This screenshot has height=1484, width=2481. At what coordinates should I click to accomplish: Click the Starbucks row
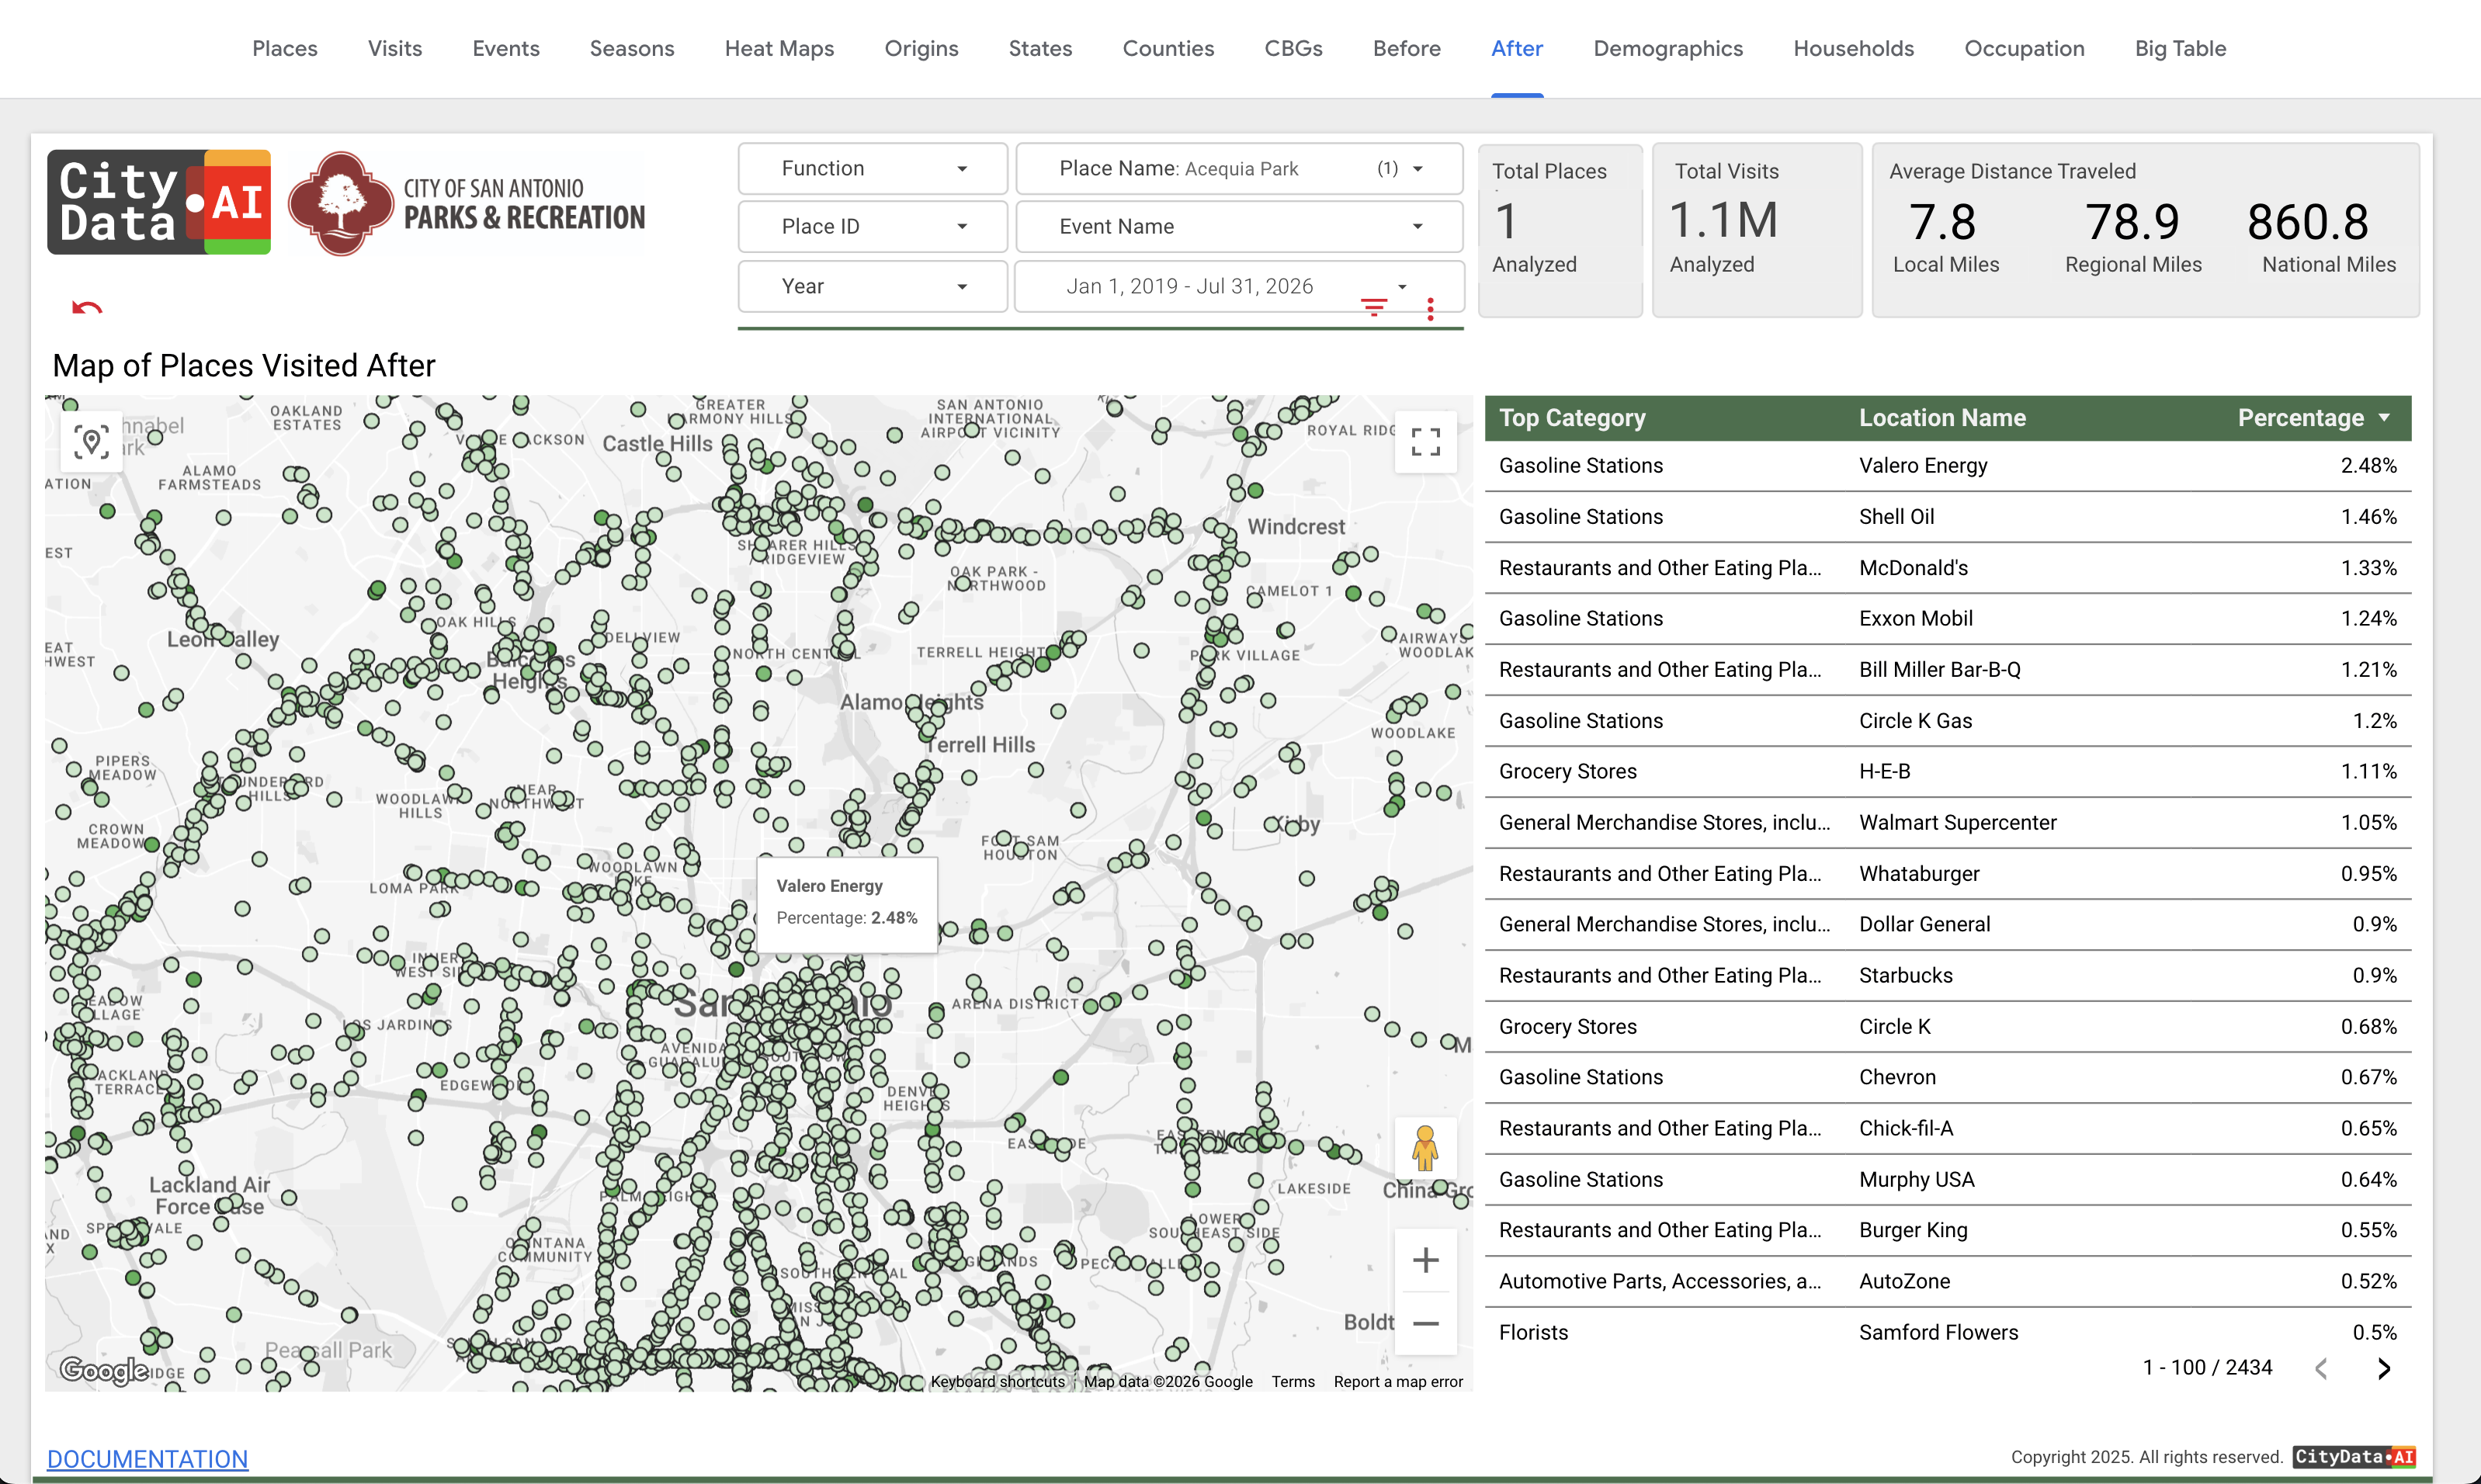(1947, 975)
